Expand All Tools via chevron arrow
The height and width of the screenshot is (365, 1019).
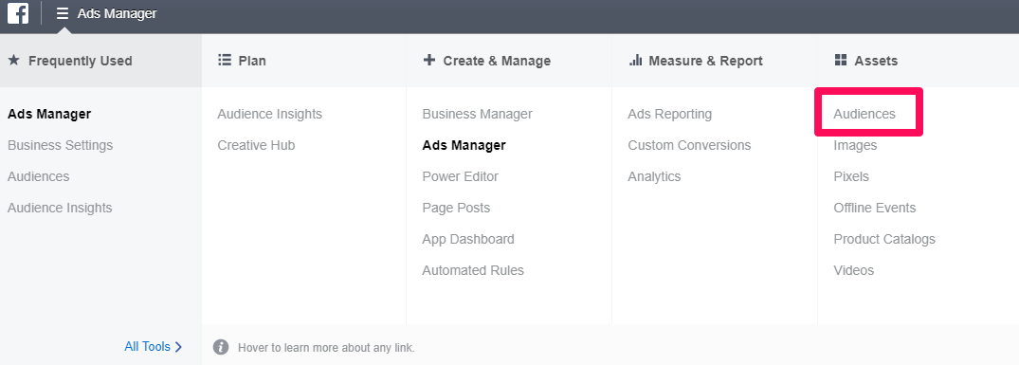pyautogui.click(x=179, y=347)
